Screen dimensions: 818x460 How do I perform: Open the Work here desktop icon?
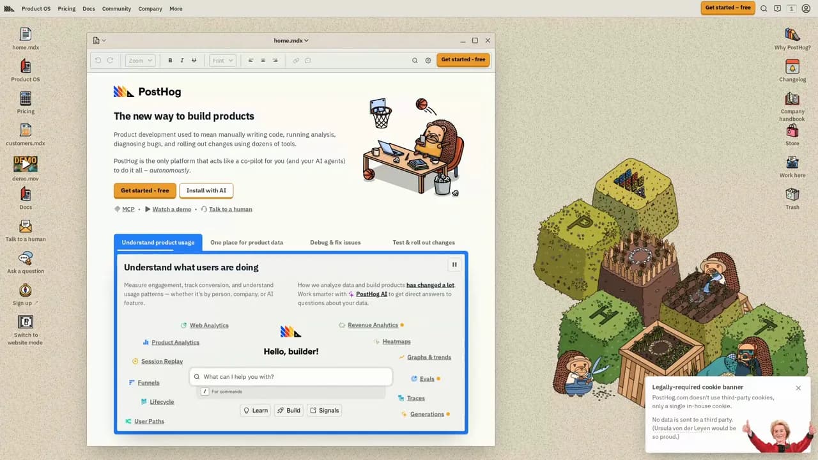click(x=792, y=166)
